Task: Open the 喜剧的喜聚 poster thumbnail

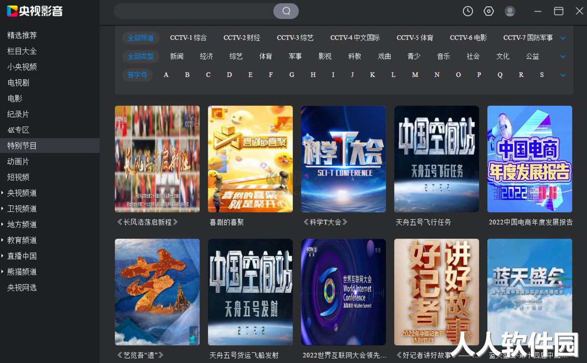Action: pyautogui.click(x=250, y=159)
